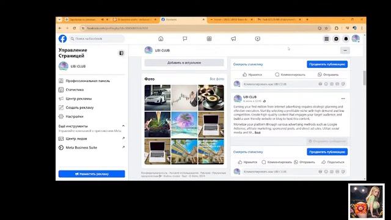The width and height of the screenshot is (391, 220).
Task: Expand the post text with Ещё
Action: coord(258,133)
